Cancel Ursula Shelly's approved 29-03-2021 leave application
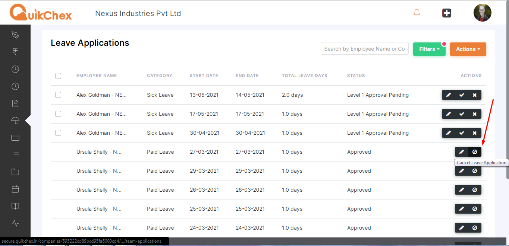The image size is (509, 246). tap(474, 170)
